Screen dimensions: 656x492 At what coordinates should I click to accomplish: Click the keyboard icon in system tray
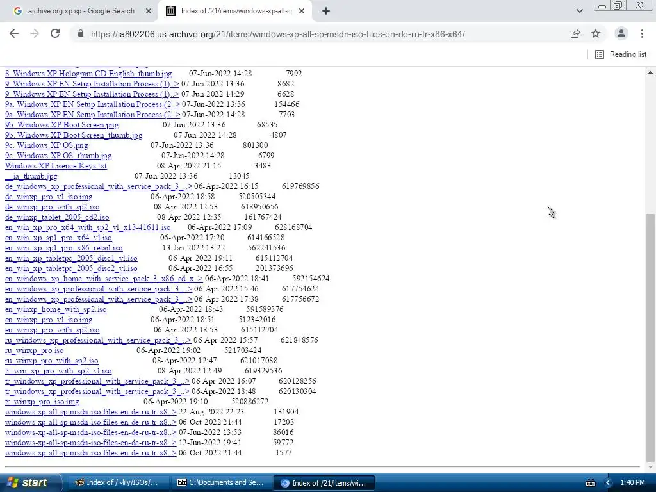click(x=590, y=483)
